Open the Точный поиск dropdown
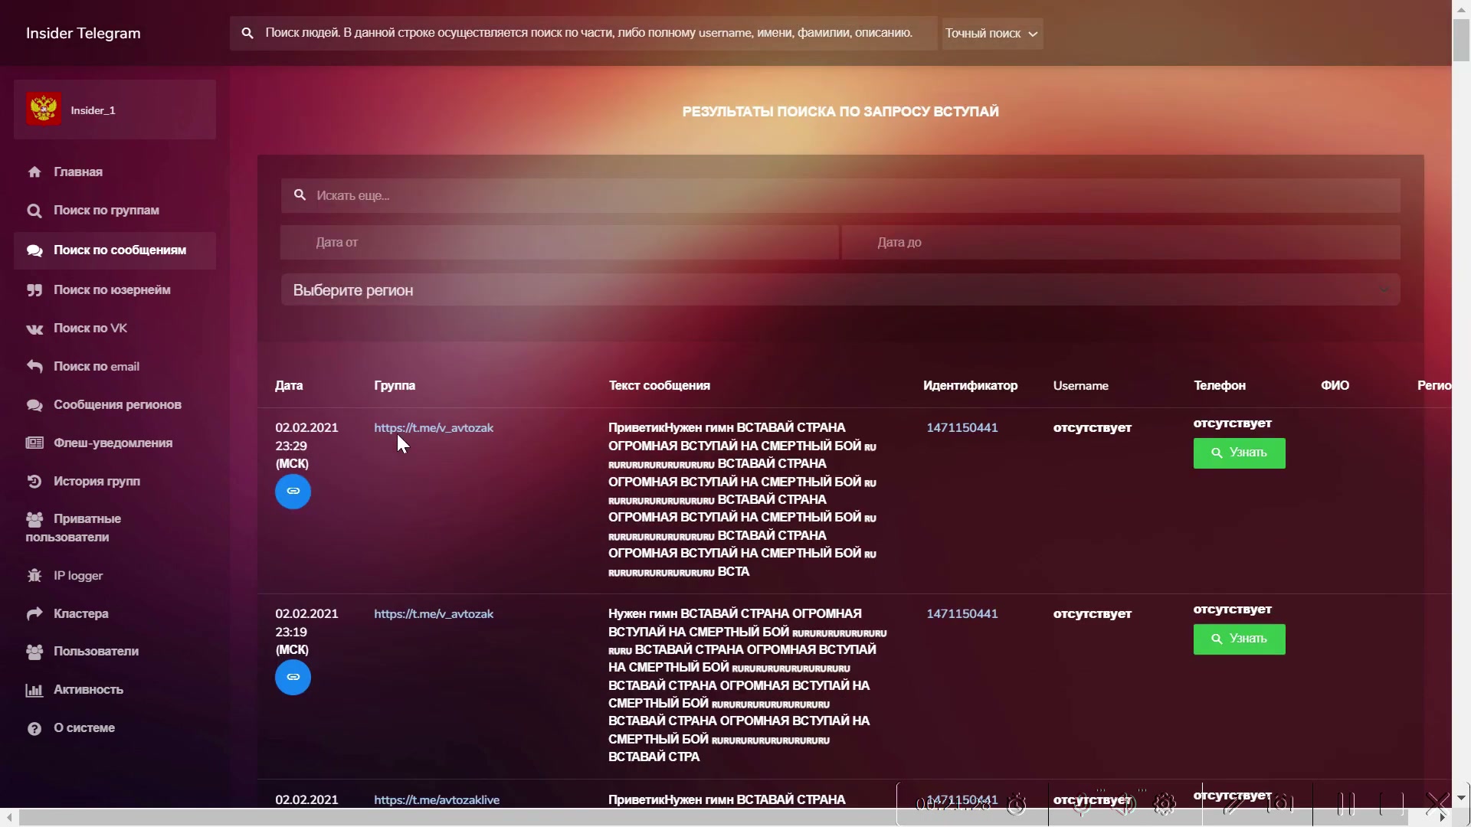Image resolution: width=1471 pixels, height=827 pixels. [x=992, y=34]
